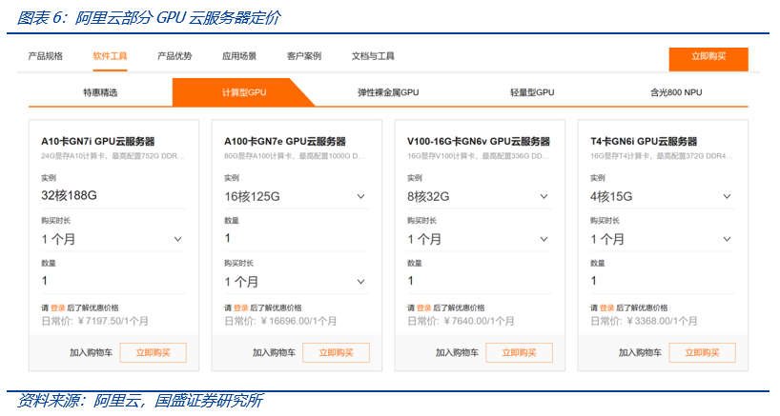The width and height of the screenshot is (780, 416).
Task: Open the 应用场景 tab
Action: pos(239,56)
